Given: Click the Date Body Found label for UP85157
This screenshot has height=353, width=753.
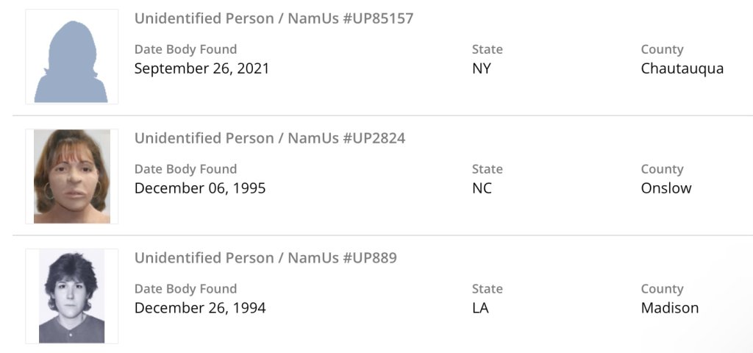Looking at the screenshot, I should (x=185, y=49).
